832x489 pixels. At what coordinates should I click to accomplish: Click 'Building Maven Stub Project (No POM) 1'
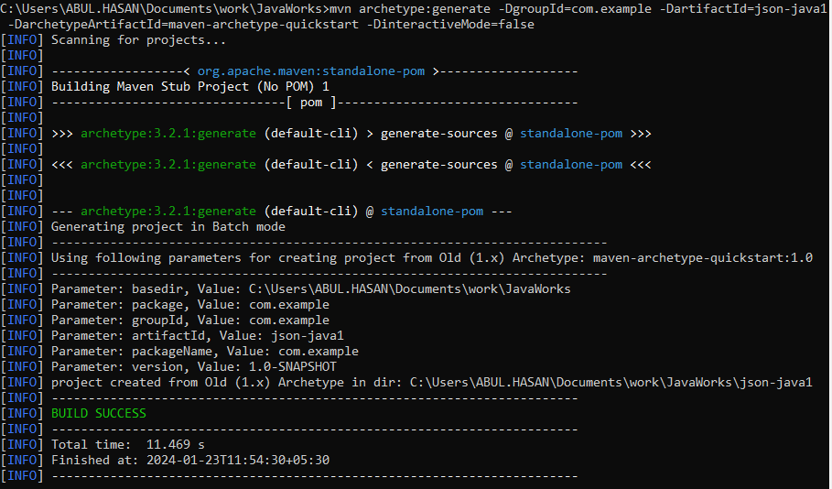click(x=190, y=87)
